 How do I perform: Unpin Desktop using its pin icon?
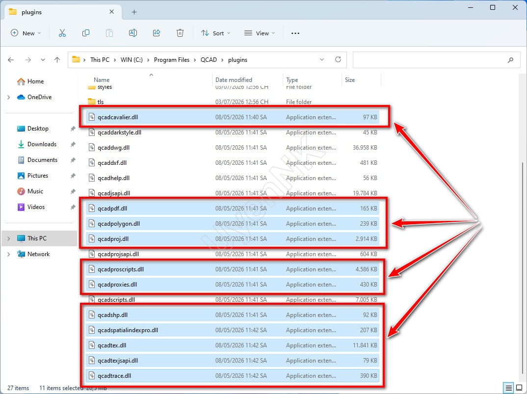[73, 129]
